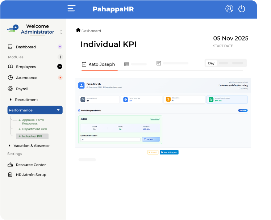
Task: Select the Day view toggle
Action: [x=211, y=63]
